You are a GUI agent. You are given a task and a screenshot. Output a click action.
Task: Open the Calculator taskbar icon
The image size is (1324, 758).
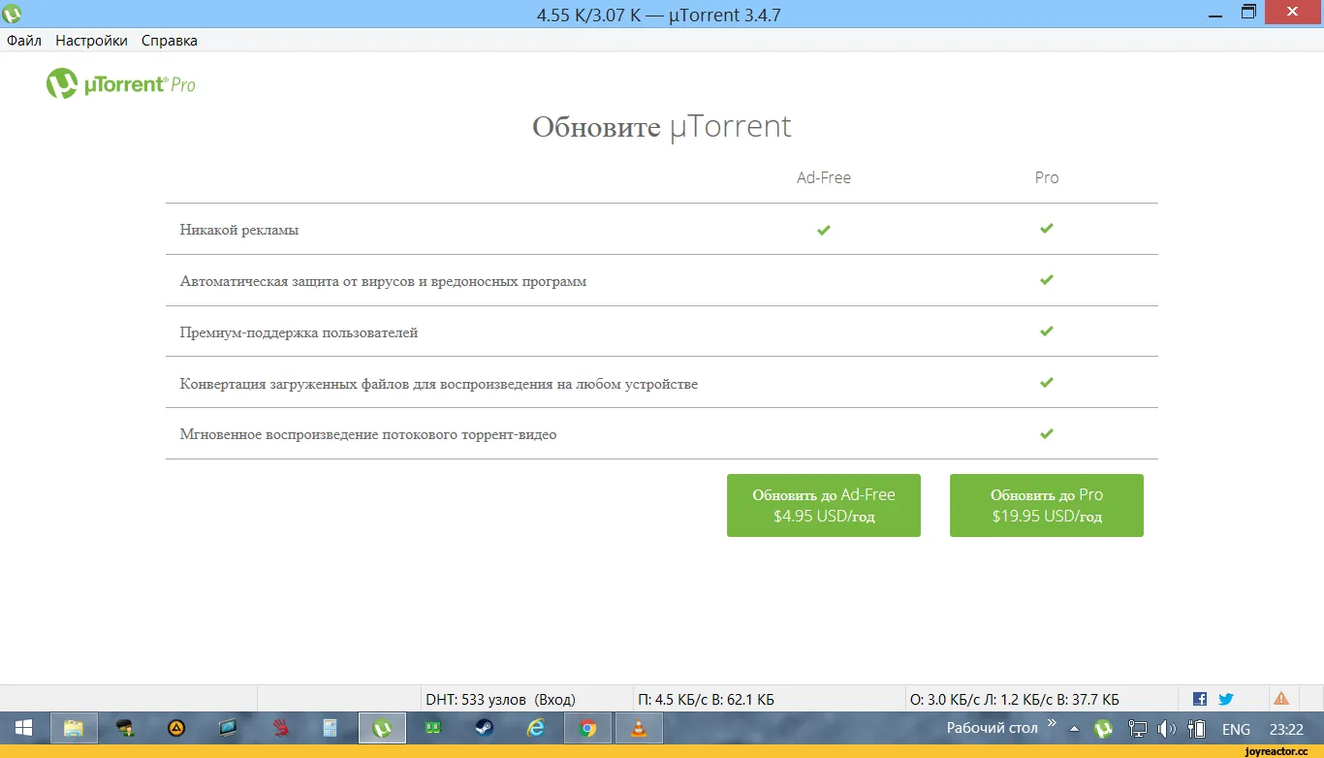pos(330,728)
